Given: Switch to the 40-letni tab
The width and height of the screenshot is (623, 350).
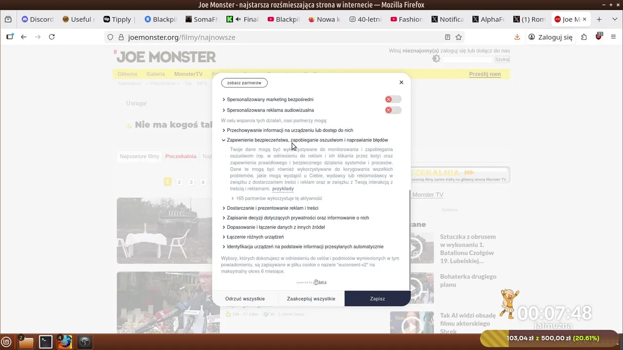Looking at the screenshot, I should [365, 19].
